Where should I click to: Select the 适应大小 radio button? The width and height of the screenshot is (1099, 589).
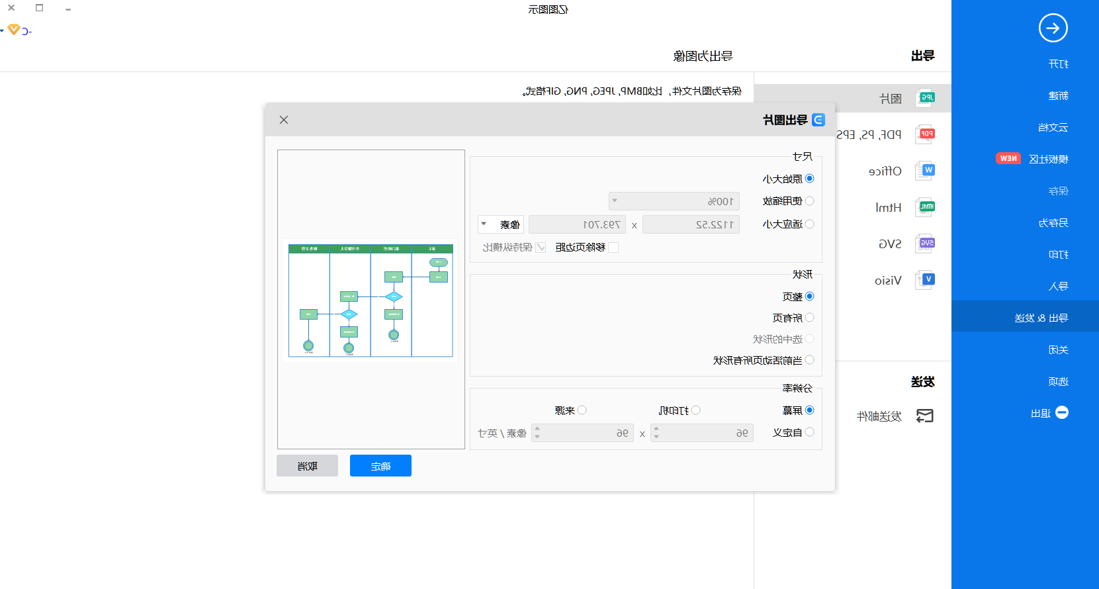click(810, 224)
